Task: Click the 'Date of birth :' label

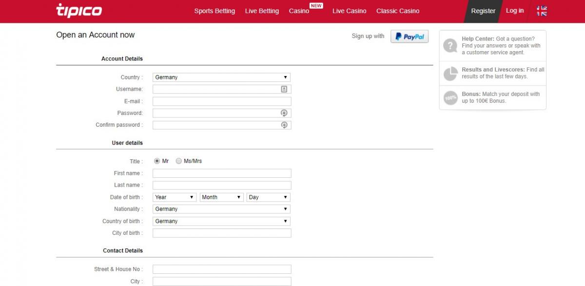Action: pos(126,197)
